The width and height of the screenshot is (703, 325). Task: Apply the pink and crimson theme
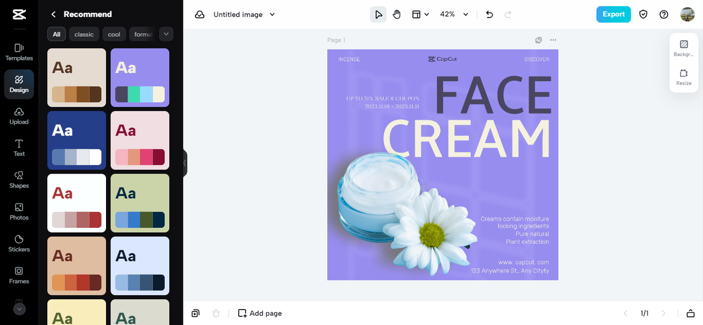tap(140, 140)
